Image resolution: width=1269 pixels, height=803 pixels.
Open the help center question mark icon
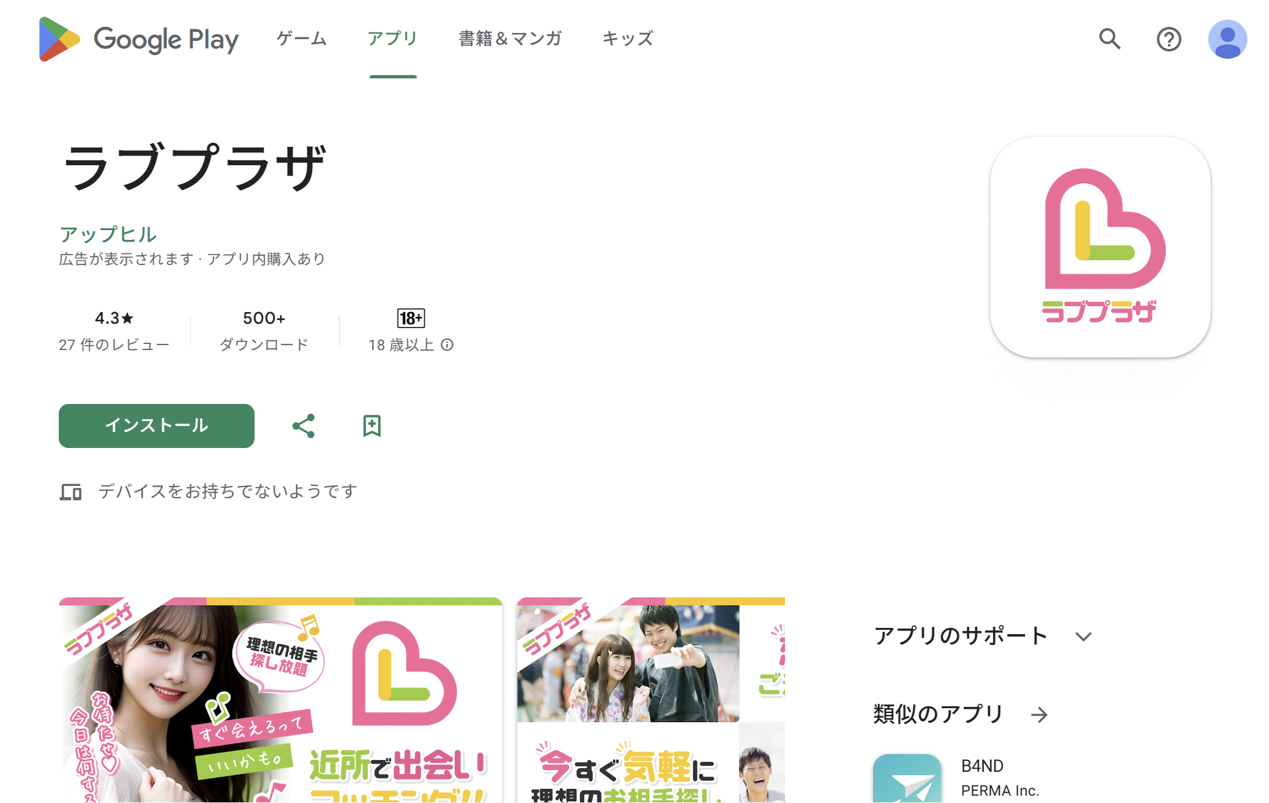1169,39
